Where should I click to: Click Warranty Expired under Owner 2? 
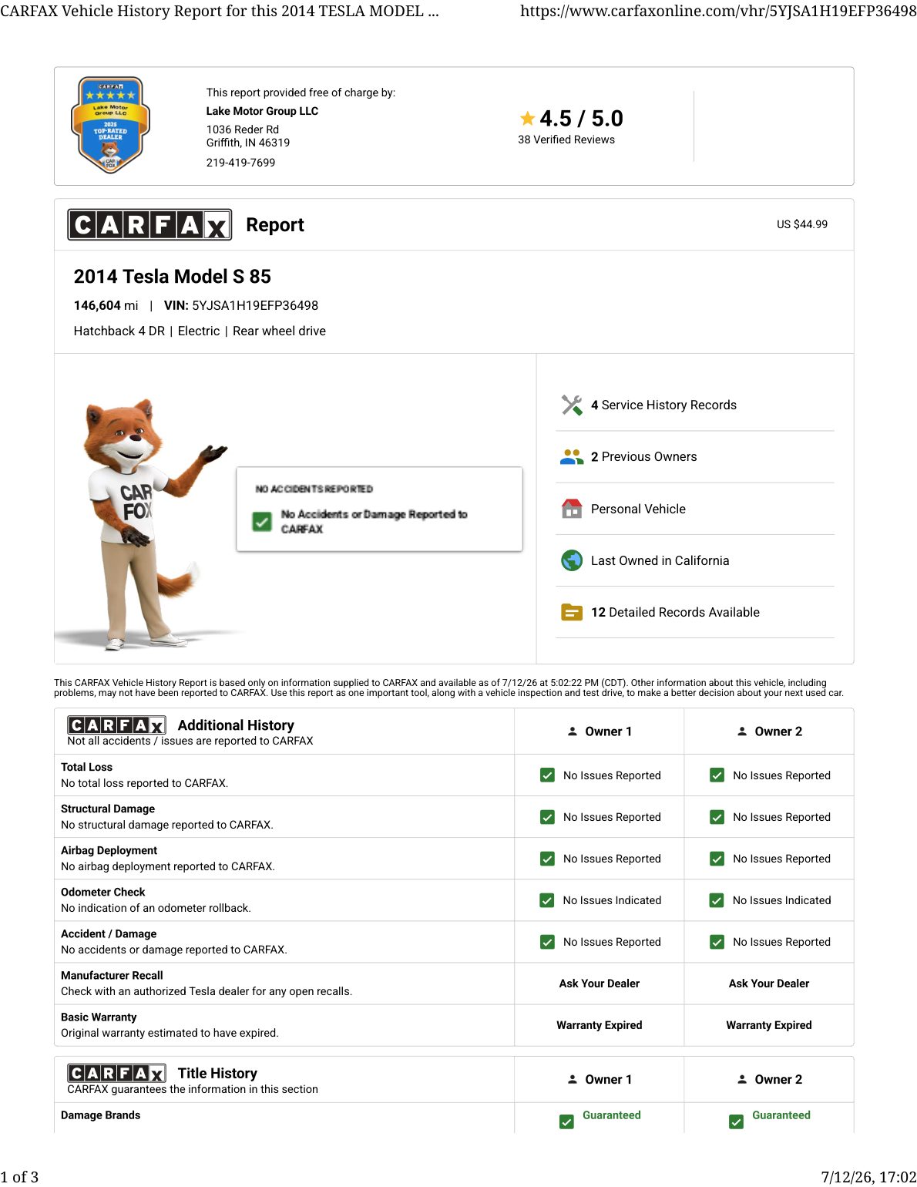pos(769,1025)
